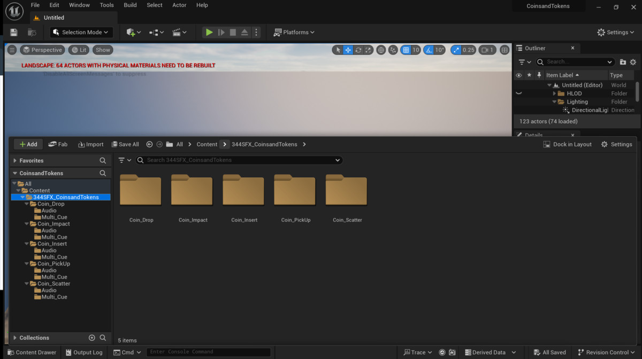
Task: Open the Window menu
Action: pos(80,5)
